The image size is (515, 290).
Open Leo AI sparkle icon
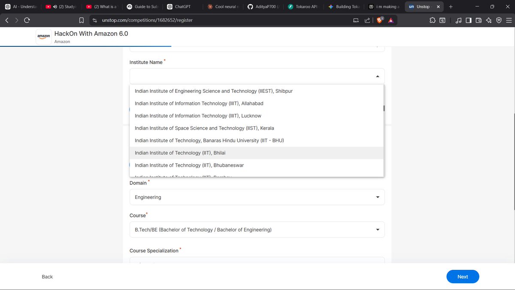coord(488,20)
